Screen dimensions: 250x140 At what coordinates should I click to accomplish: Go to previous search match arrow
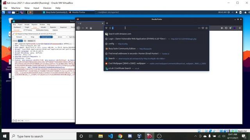pyautogui.click(x=19, y=121)
